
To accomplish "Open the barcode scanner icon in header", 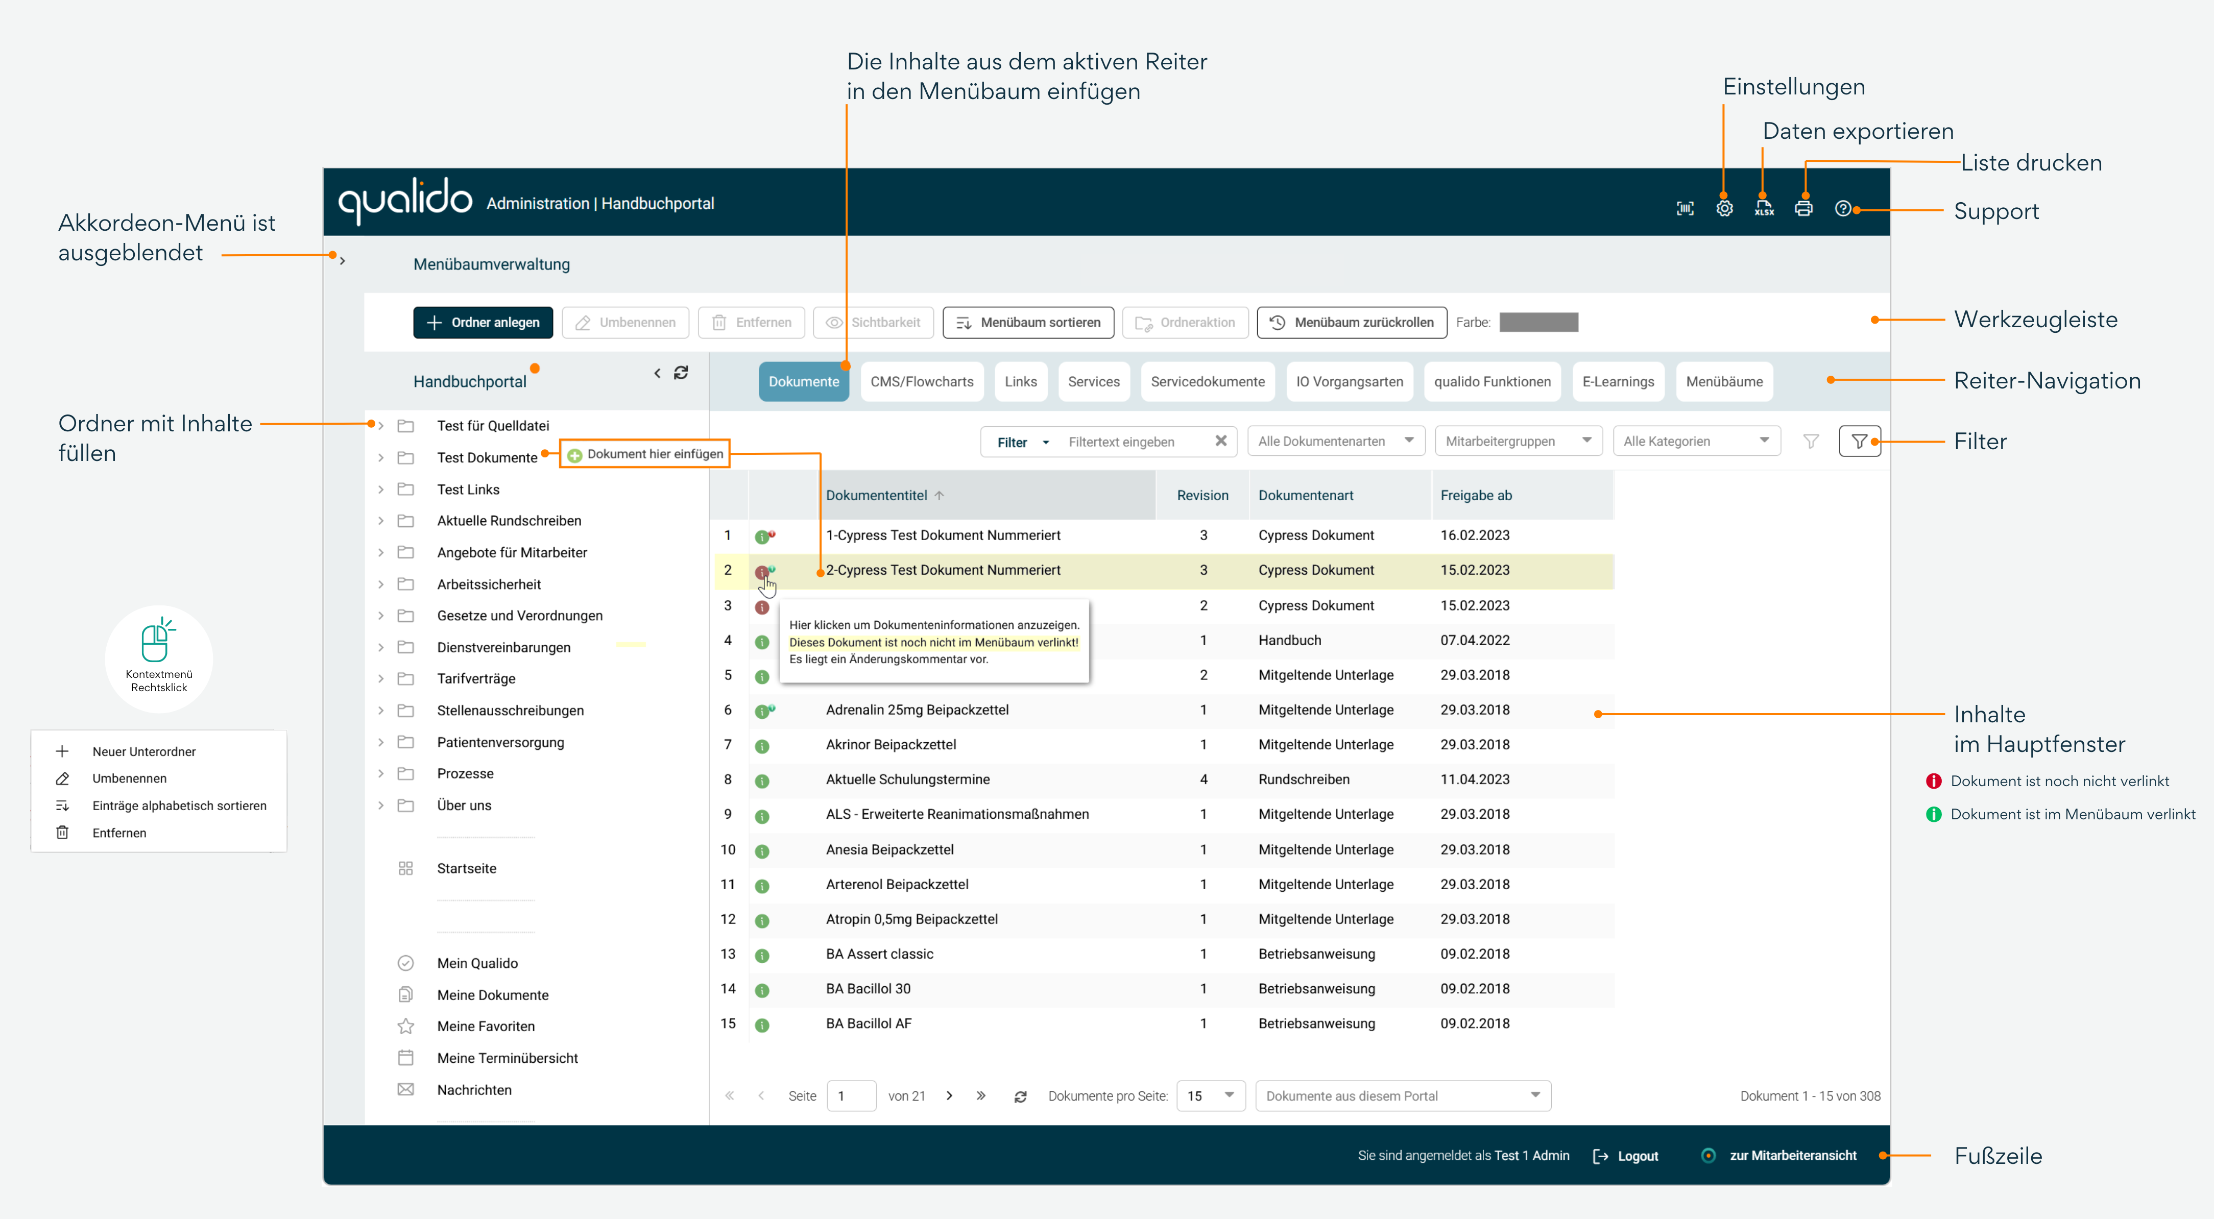I will [1684, 209].
